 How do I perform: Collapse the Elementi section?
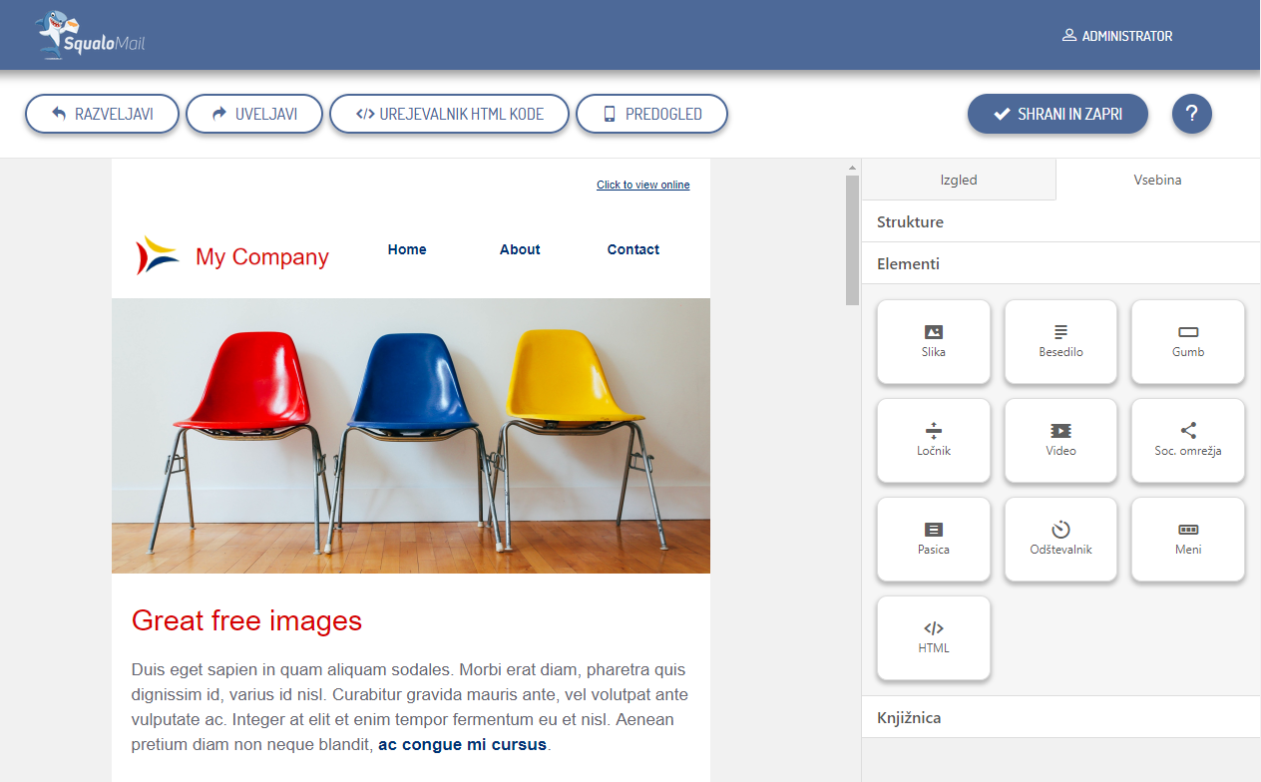click(1060, 263)
